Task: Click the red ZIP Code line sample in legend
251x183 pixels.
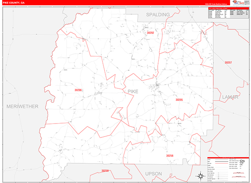Action: [222, 163]
